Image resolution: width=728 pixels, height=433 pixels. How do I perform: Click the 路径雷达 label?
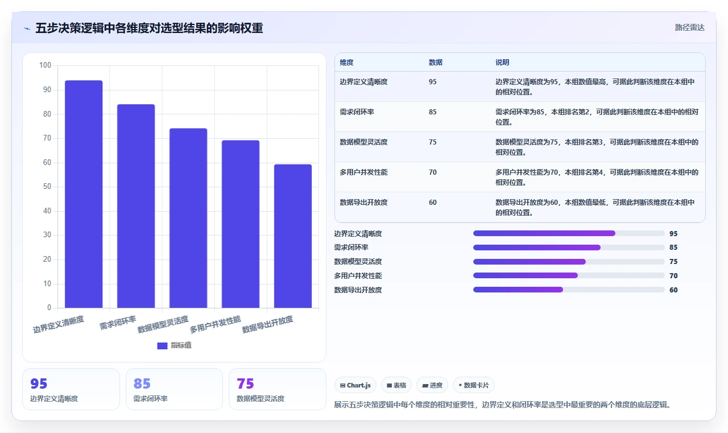click(x=689, y=27)
